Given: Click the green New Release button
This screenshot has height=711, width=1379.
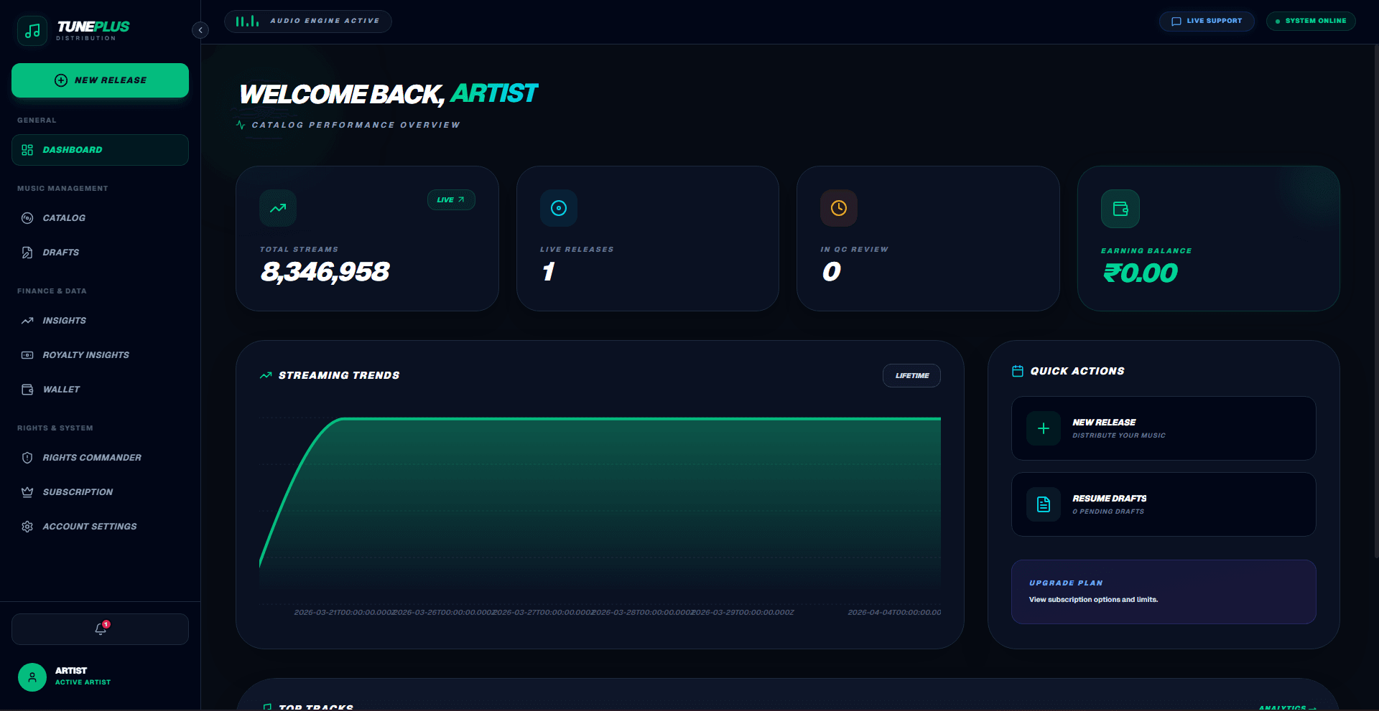Looking at the screenshot, I should click(100, 80).
